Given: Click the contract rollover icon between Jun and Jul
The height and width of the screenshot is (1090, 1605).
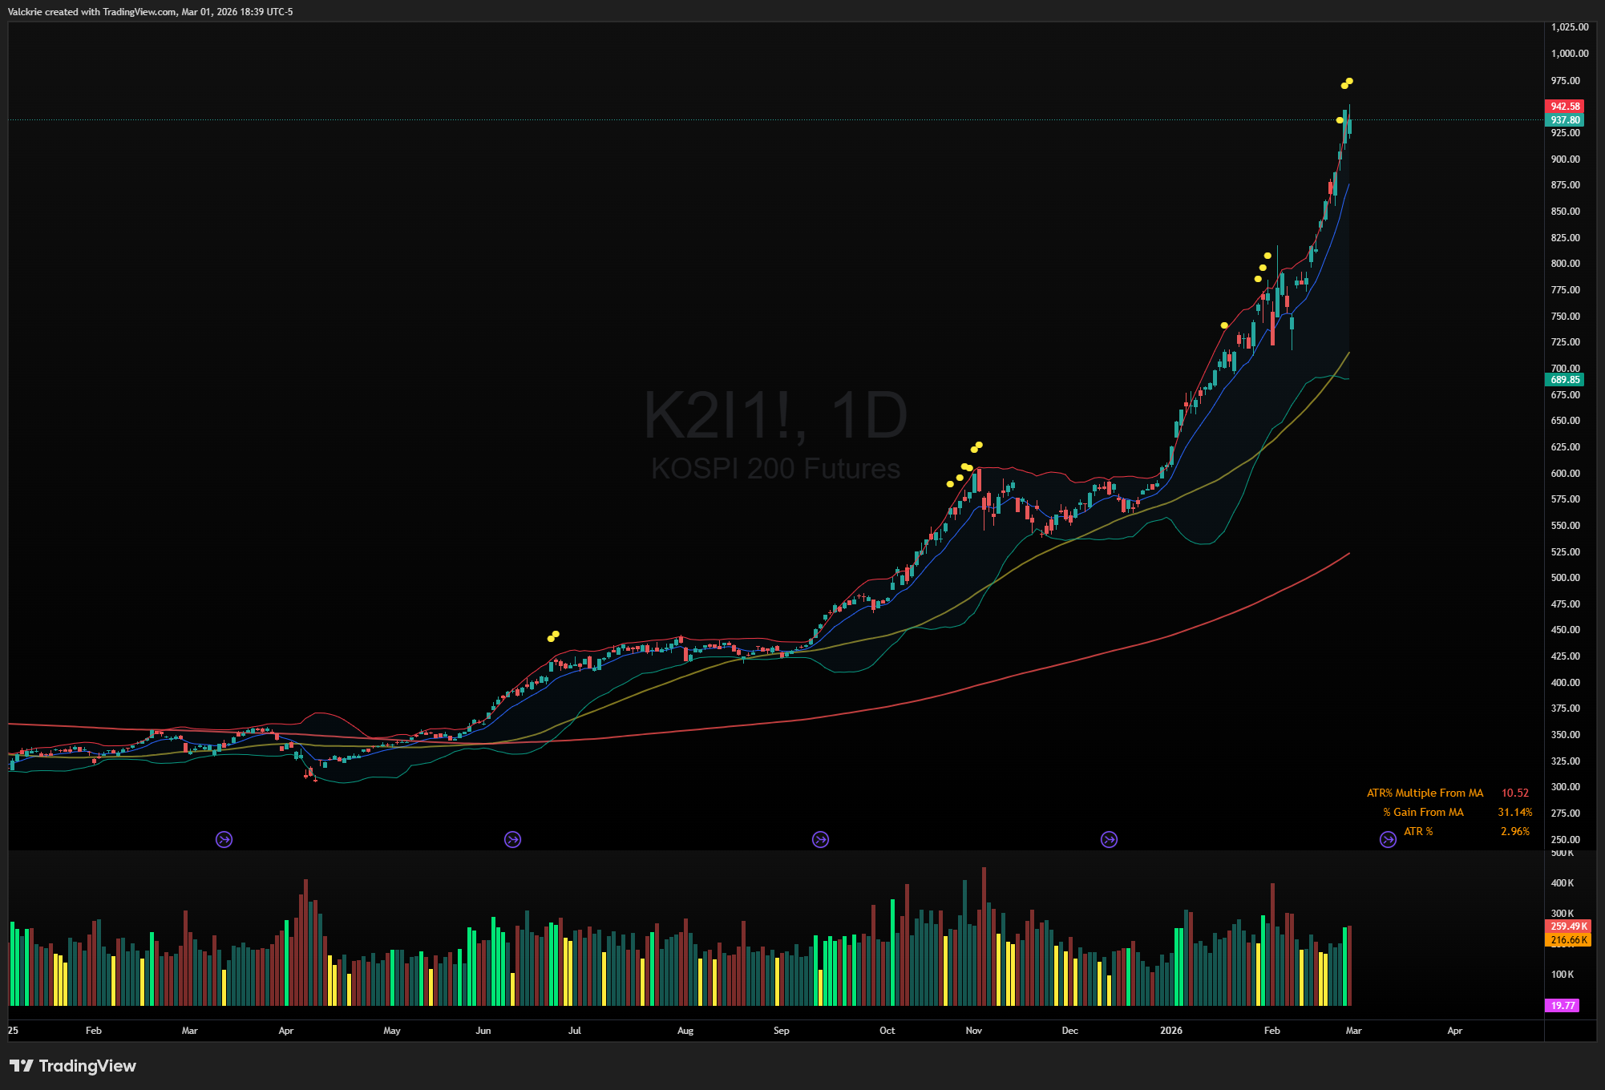Looking at the screenshot, I should 512,839.
